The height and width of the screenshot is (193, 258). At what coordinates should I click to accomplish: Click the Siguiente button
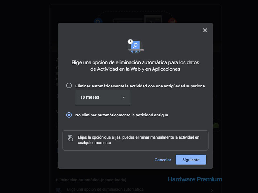point(191,160)
